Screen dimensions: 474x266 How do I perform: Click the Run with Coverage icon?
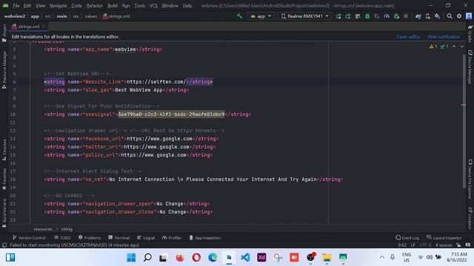pos(377,16)
